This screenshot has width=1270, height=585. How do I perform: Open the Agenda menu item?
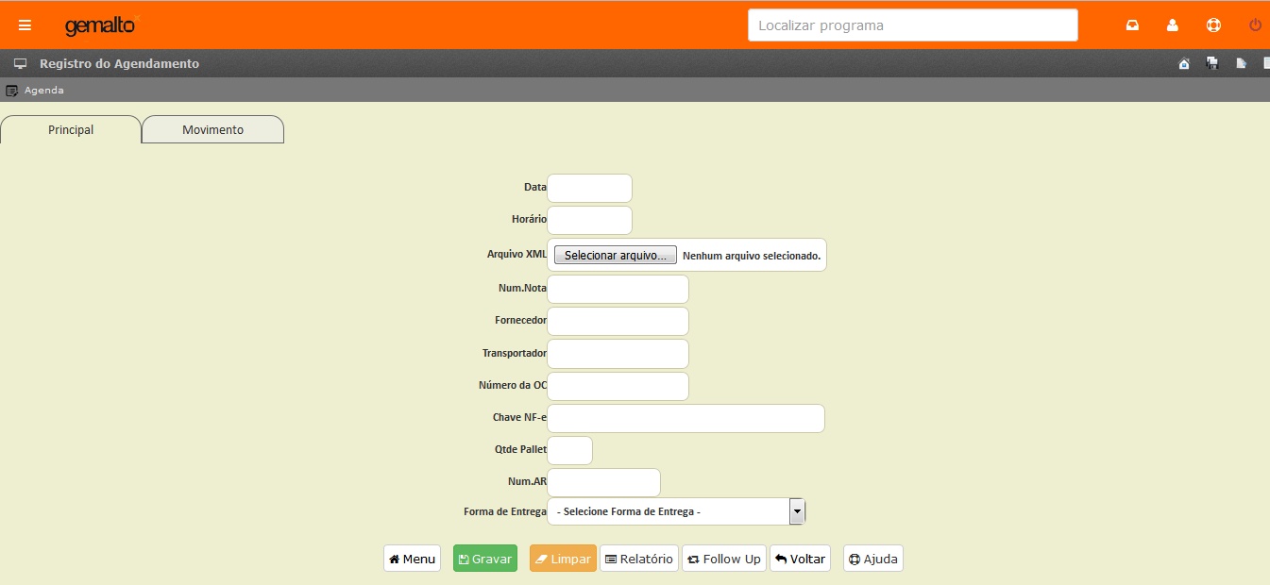click(43, 91)
